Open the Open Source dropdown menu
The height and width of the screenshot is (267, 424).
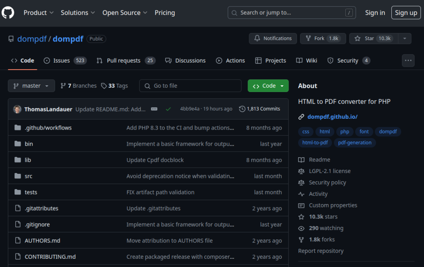click(x=125, y=13)
